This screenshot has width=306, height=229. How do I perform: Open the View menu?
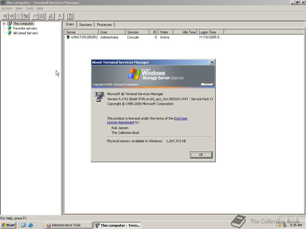19,8
